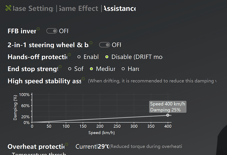Select the Assistance tab
Screen dimensions: 227x155
click(119, 9)
